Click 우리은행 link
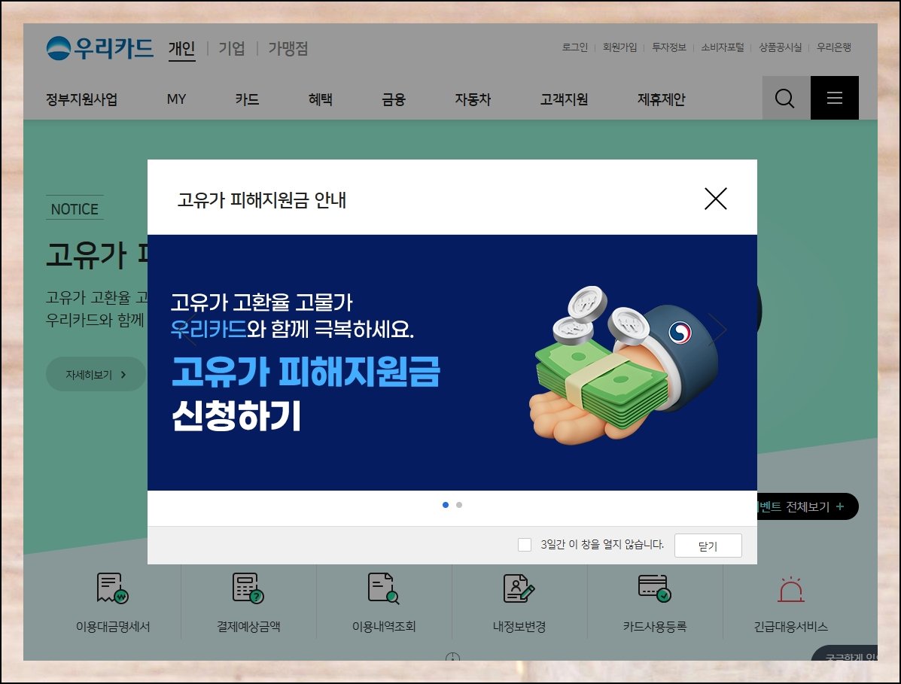Screen dimensions: 901x684 pos(834,47)
